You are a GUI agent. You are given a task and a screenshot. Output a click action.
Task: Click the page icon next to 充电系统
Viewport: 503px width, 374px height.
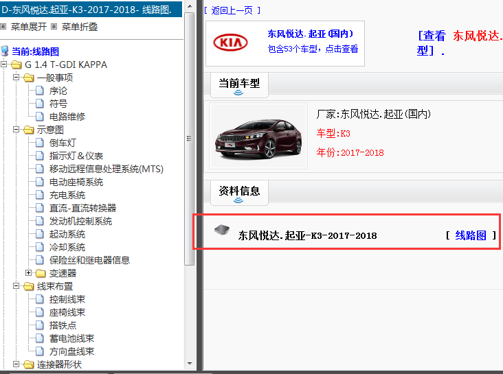(x=39, y=195)
